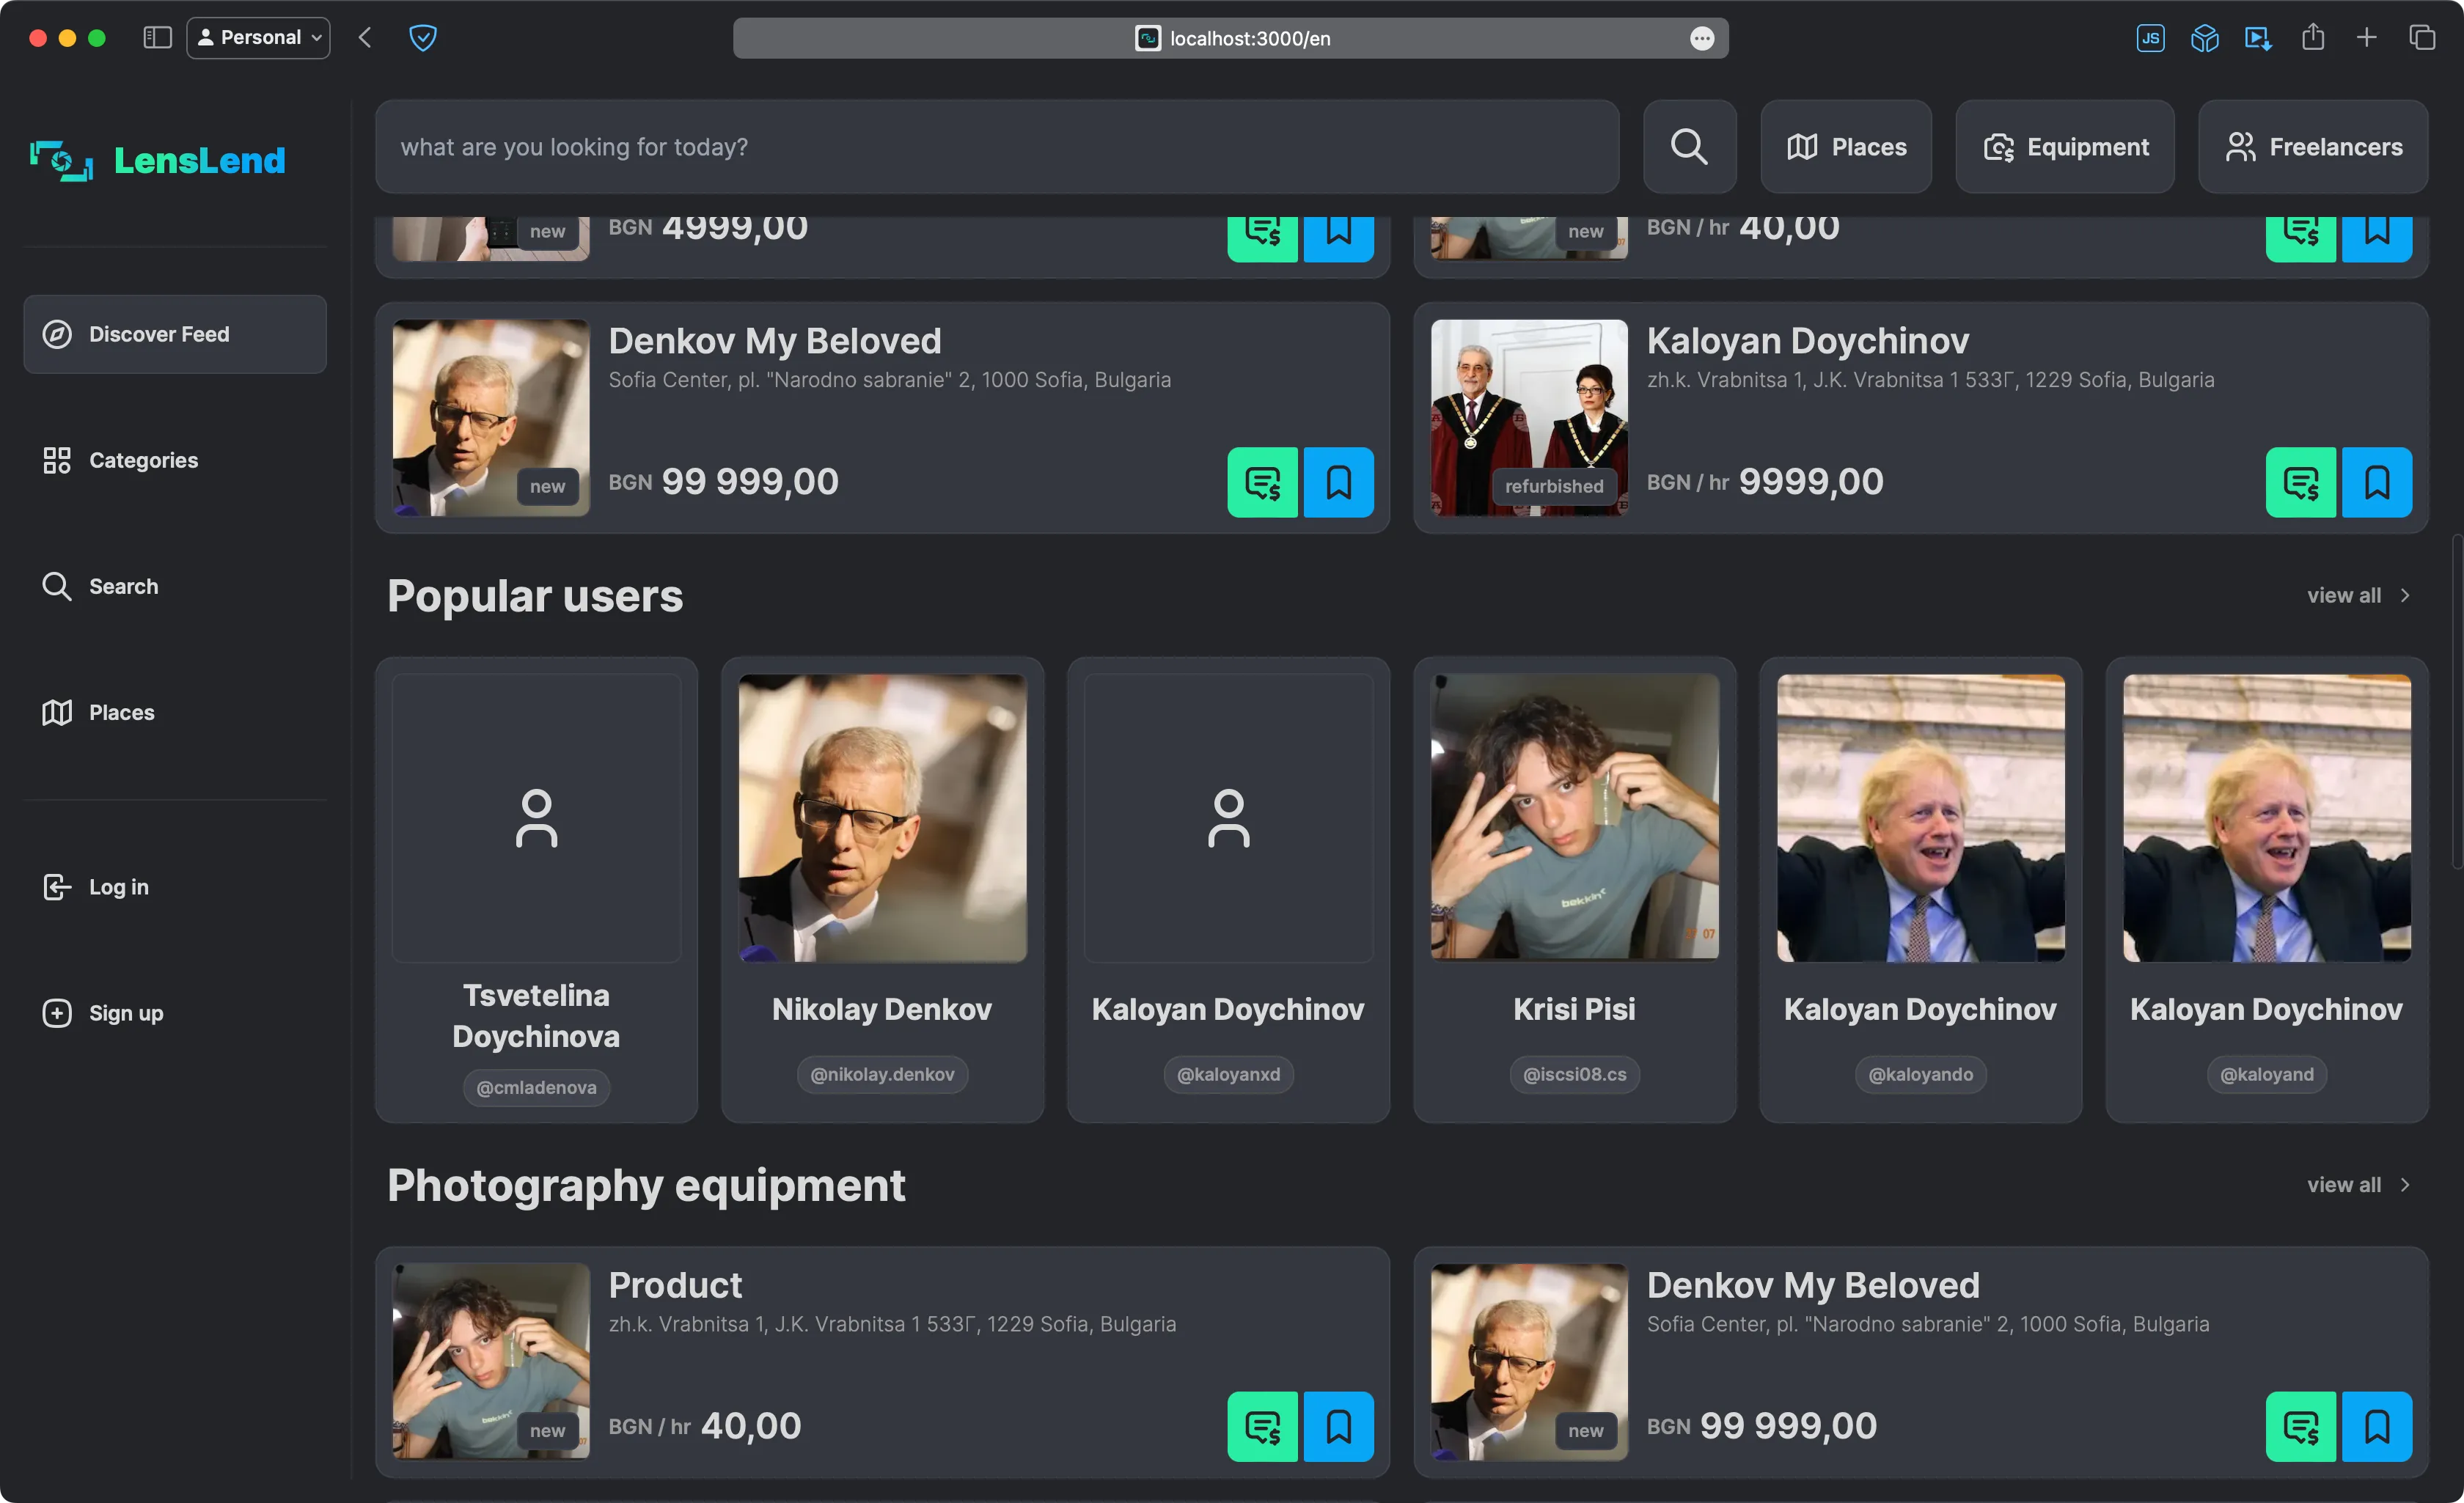This screenshot has width=2464, height=1503.
Task: Click the privacy shield icon
Action: tap(422, 38)
